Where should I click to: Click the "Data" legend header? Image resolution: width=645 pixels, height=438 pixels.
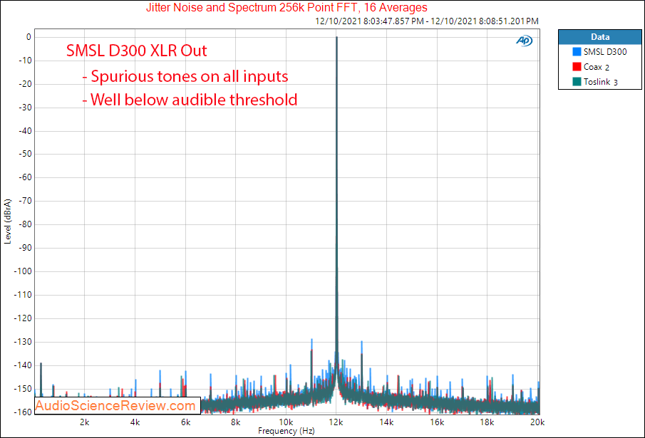coord(600,37)
